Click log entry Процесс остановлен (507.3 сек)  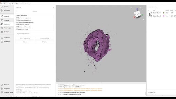72,94
